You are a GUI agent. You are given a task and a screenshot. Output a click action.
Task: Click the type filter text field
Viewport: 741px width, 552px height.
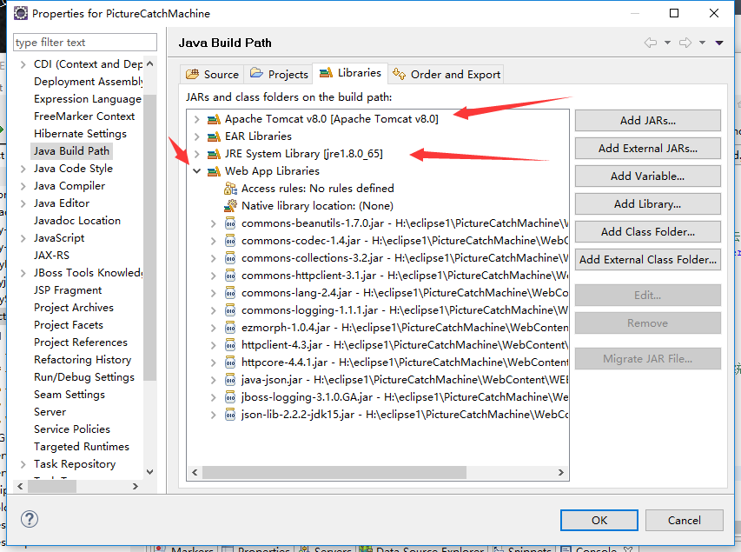click(85, 42)
